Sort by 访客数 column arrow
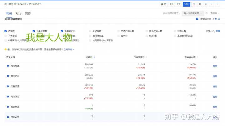 click(94, 58)
